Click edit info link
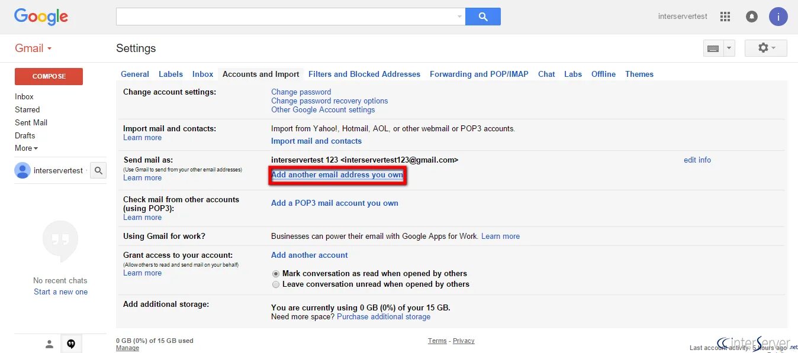The image size is (798, 353). point(697,160)
